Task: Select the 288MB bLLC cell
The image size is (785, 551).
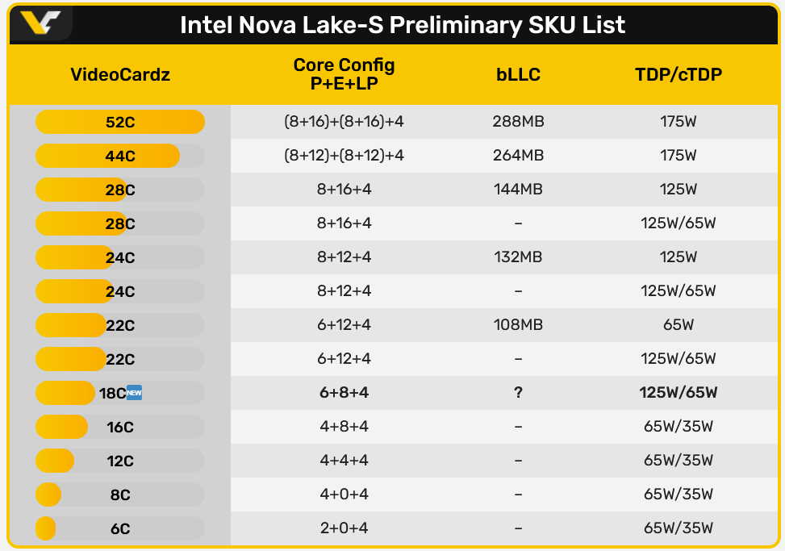Action: click(x=518, y=122)
